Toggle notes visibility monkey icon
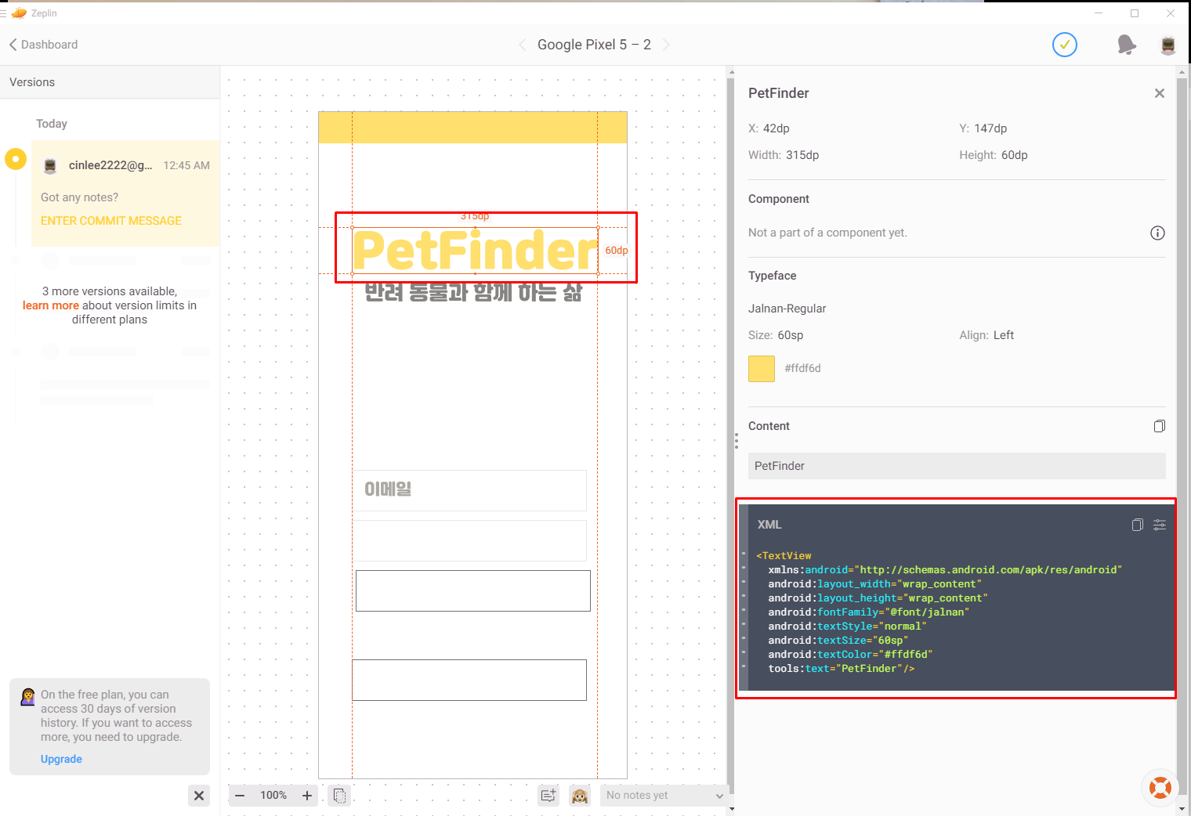This screenshot has width=1191, height=816. pyautogui.click(x=580, y=796)
